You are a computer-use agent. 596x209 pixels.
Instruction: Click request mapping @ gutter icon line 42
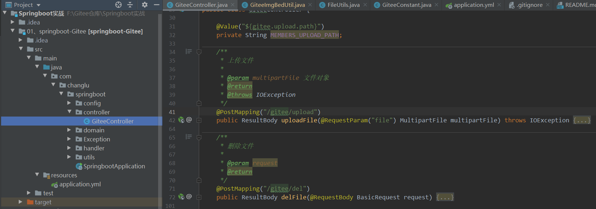click(x=189, y=120)
